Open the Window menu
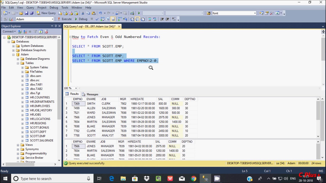This screenshot has width=326, height=183. tap(77, 8)
